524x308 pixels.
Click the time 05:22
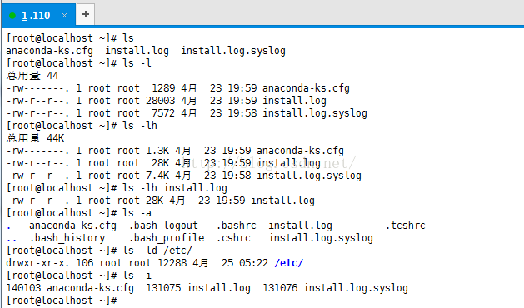[253, 263]
